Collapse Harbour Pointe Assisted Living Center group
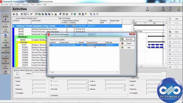This screenshot has width=183, height=103. coord(13,26)
